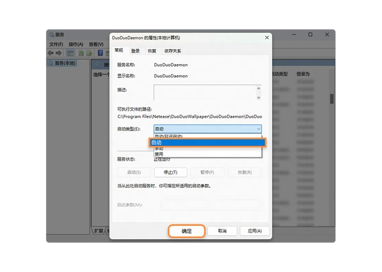382x272 pixels.
Task: Collapse the 启动类型 dropdown via its arrow
Action: click(258, 129)
